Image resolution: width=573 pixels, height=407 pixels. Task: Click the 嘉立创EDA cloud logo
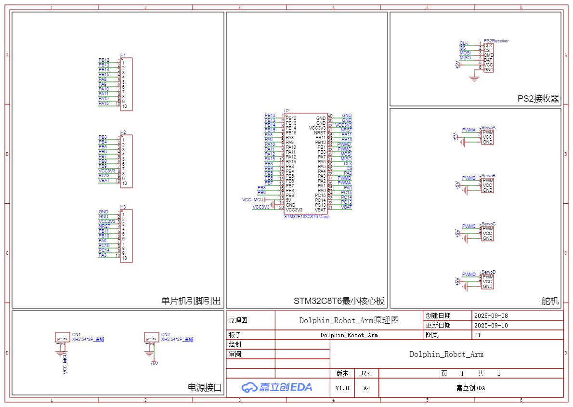[277, 387]
